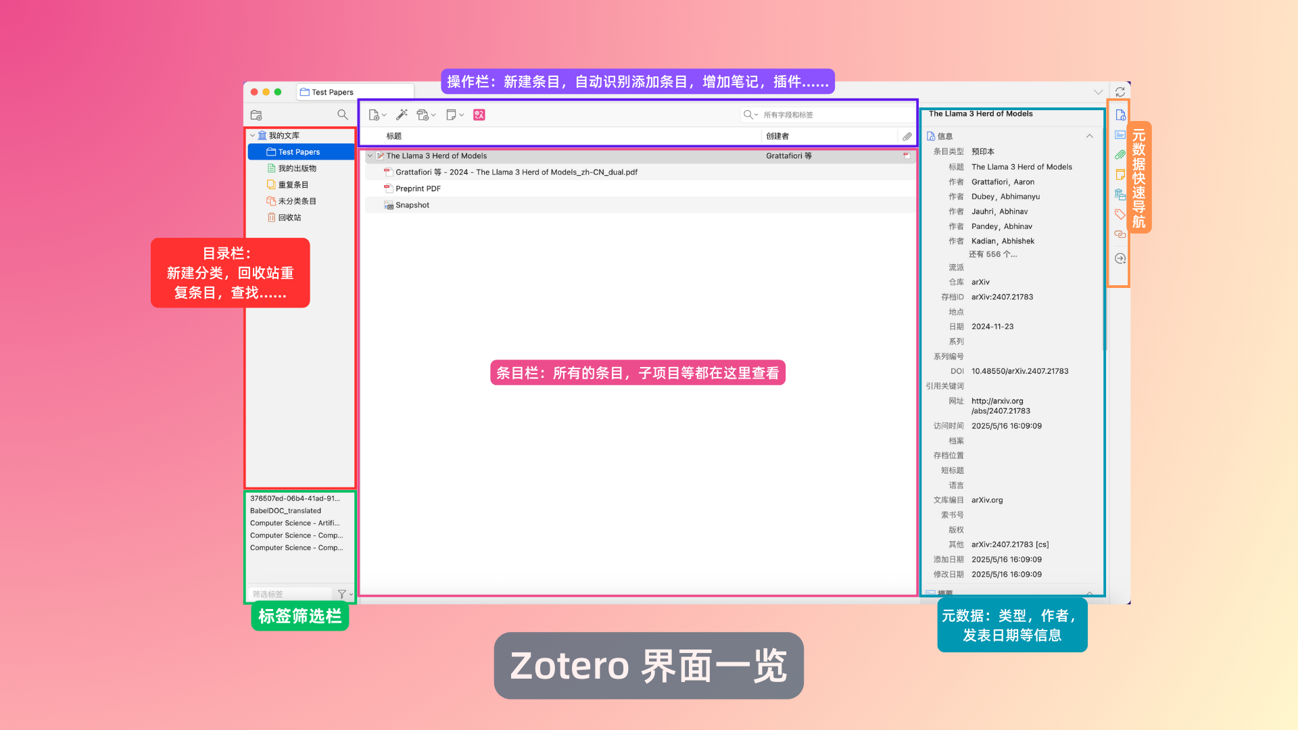
Task: Click the 标题 field The Llama 3 Herd of Models
Action: tap(1022, 168)
